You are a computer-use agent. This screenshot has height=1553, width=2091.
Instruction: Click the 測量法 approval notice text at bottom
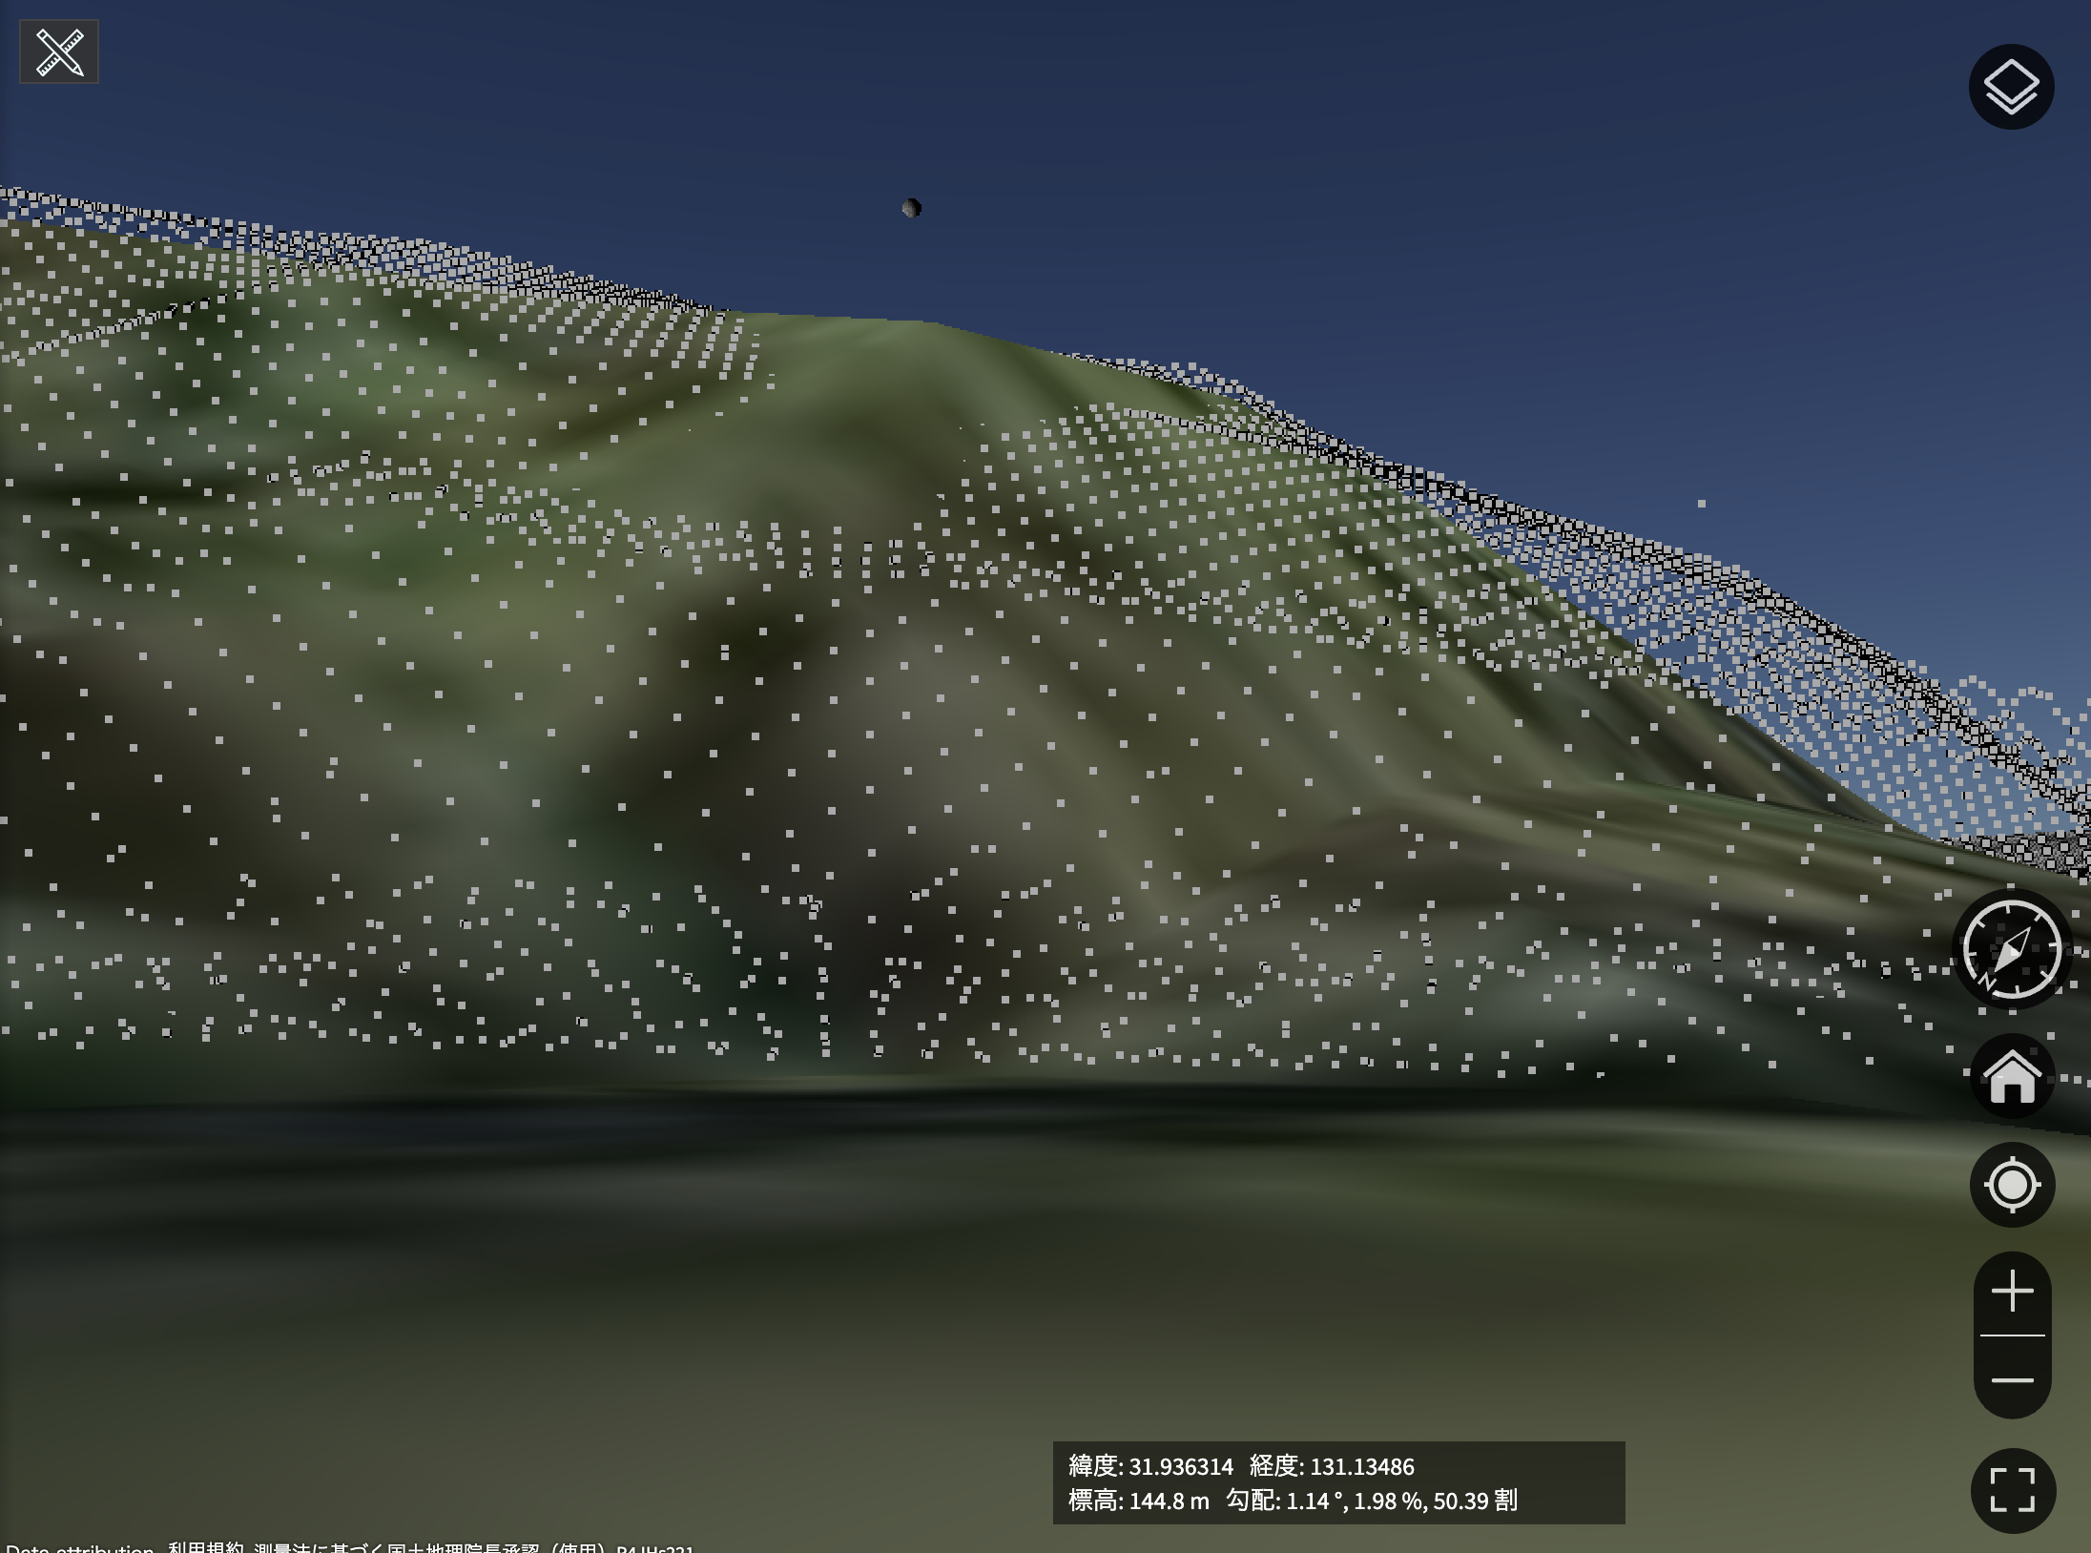pyautogui.click(x=429, y=1547)
